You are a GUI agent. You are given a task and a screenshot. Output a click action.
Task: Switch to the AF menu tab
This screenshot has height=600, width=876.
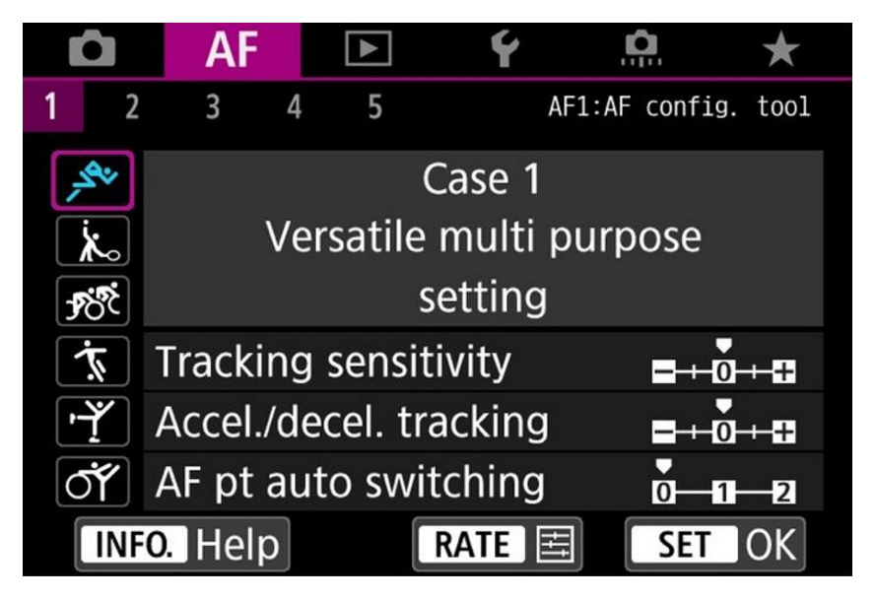(233, 50)
